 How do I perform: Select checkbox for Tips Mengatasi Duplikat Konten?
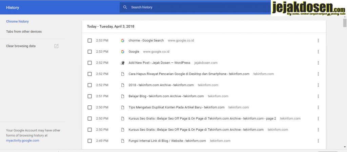pos(89,107)
